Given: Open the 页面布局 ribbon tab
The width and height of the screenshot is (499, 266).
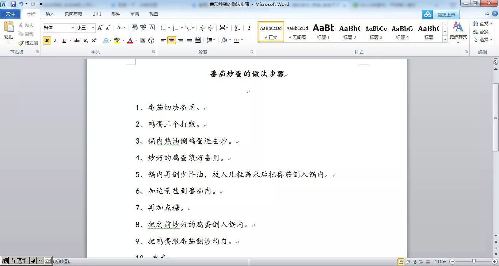Looking at the screenshot, I should point(73,14).
